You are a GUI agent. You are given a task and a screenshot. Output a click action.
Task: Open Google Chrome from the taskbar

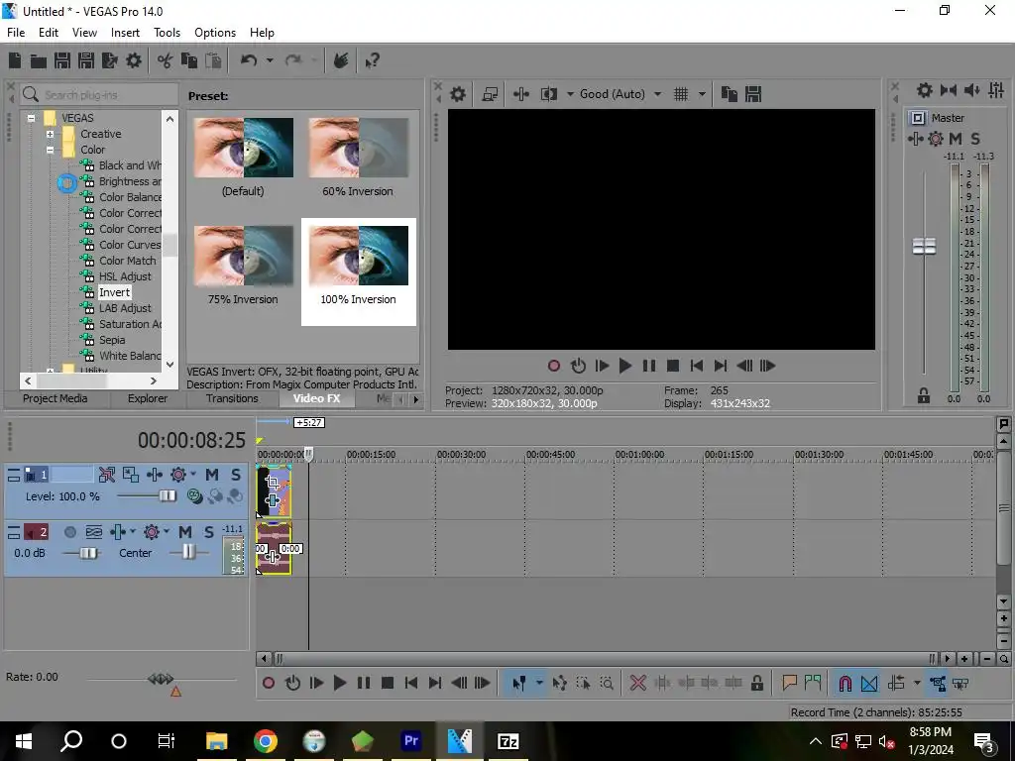pos(266,741)
